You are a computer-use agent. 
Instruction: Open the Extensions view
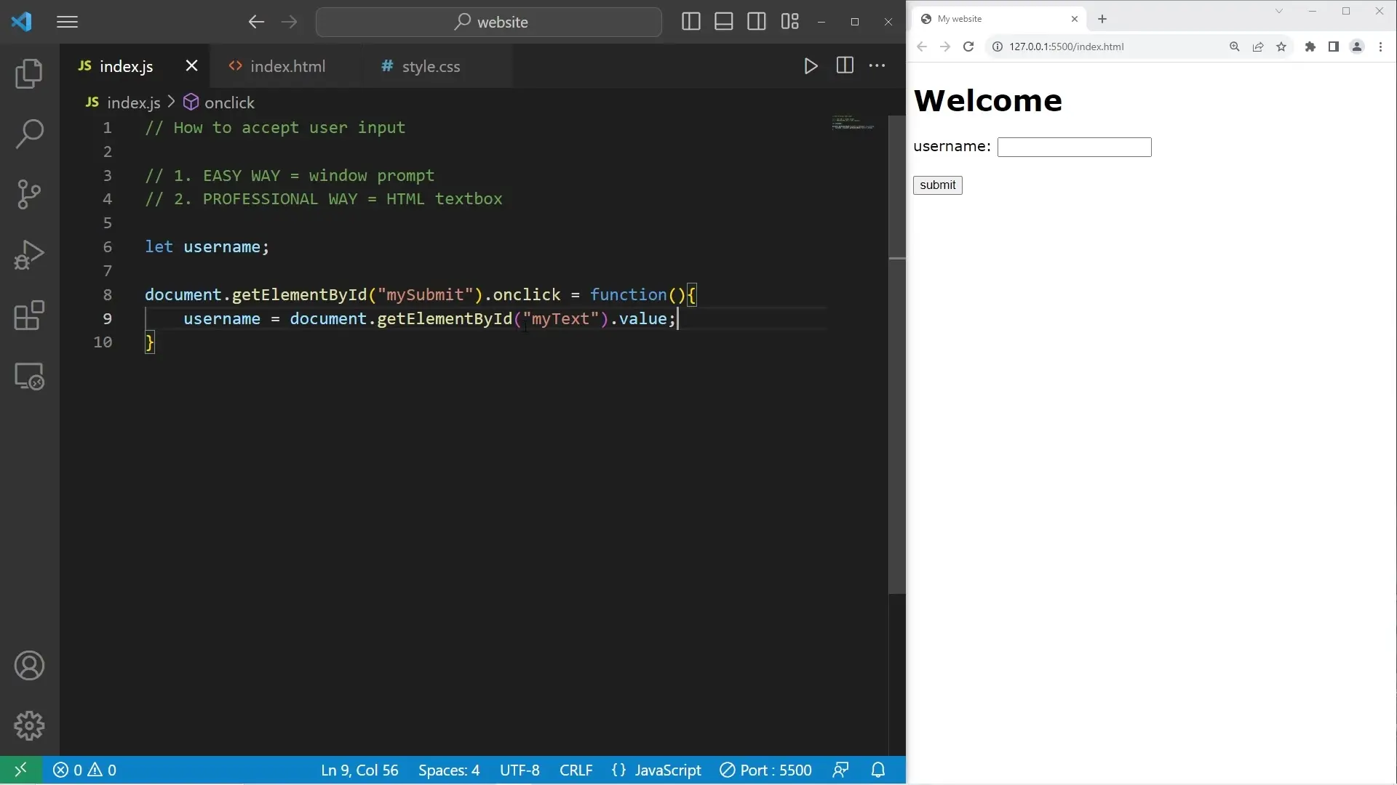point(29,315)
